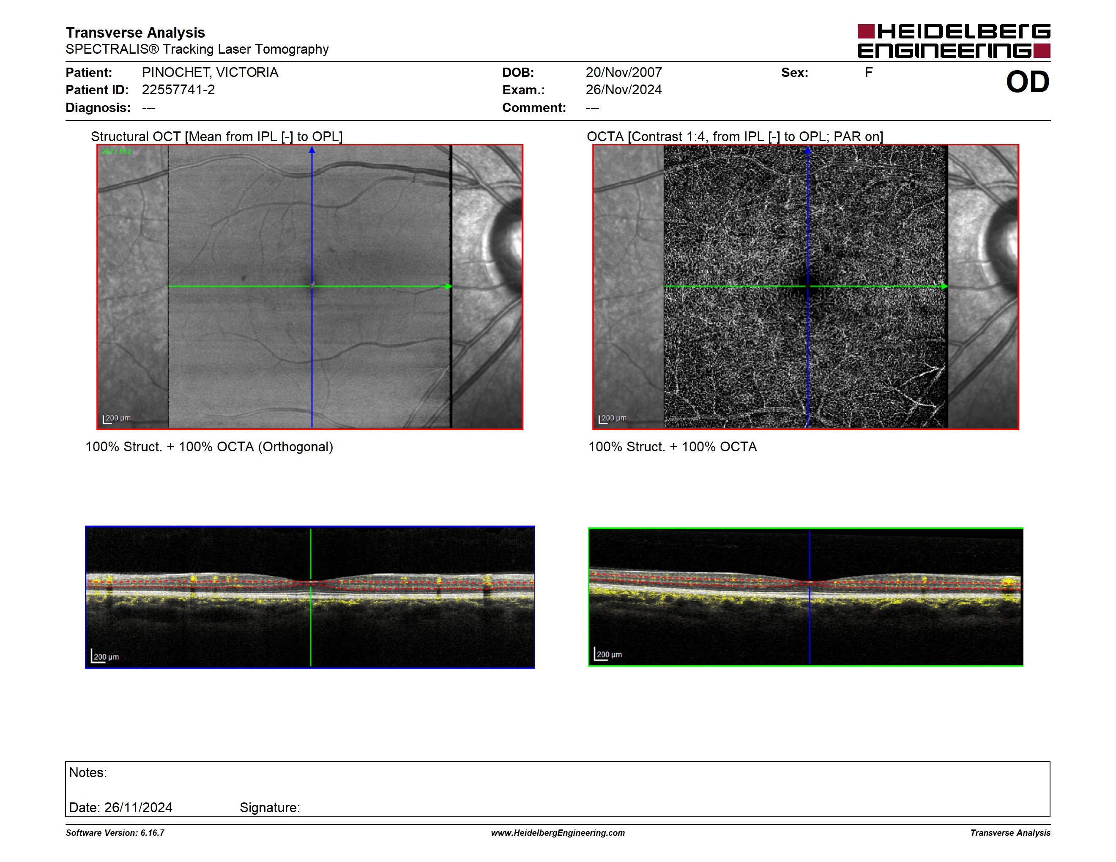Click the 'OD' eye laterality label
This screenshot has height=862, width=1116.
tap(1028, 82)
